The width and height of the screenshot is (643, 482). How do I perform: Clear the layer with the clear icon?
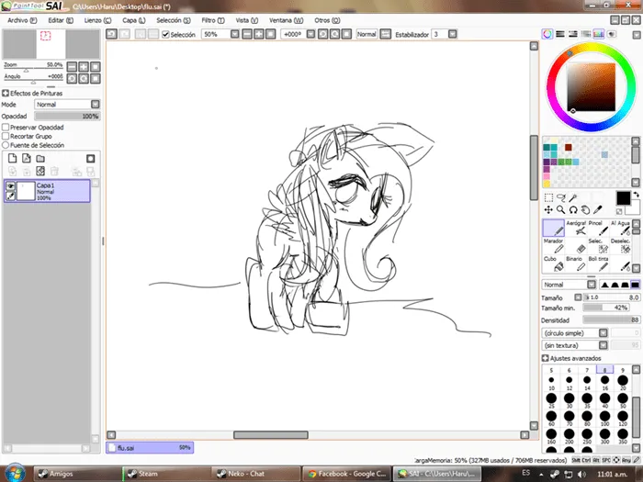click(40, 171)
